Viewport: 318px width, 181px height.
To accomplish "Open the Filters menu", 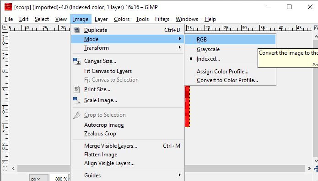I will pyautogui.click(x=162, y=19).
